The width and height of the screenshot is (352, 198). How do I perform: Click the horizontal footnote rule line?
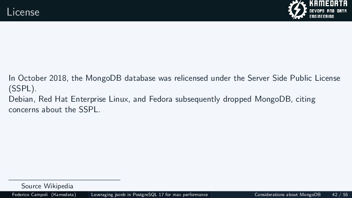coord(64,180)
